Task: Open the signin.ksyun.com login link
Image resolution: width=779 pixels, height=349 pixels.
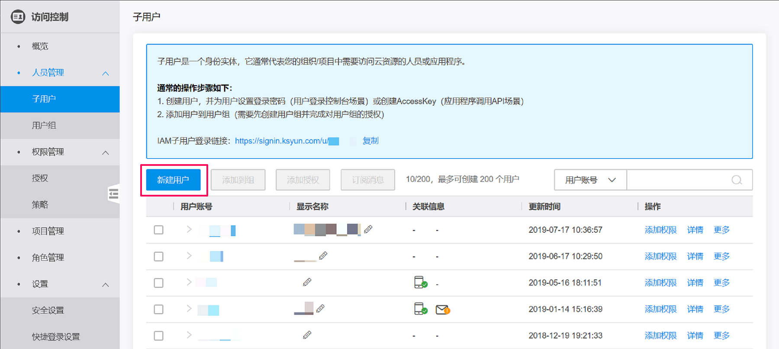Action: 286,141
